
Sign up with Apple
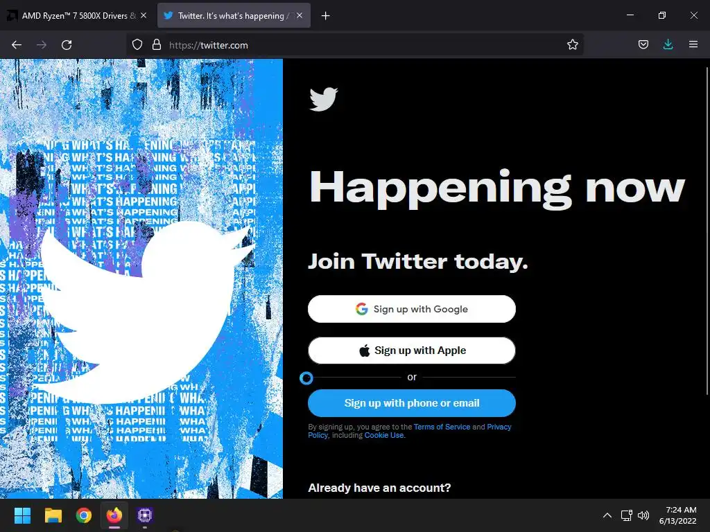click(x=412, y=351)
